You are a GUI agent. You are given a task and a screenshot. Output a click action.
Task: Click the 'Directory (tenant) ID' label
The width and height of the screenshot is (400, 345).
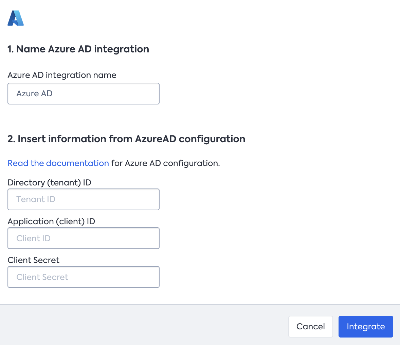[x=50, y=182]
